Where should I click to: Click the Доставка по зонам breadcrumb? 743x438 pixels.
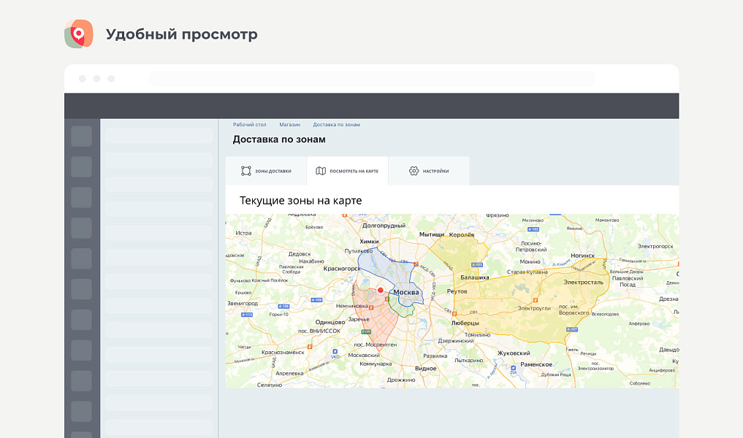[336, 125]
